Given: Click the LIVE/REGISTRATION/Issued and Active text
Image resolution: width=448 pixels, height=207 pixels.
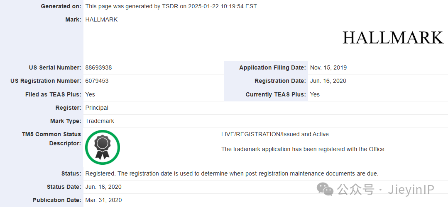Looking at the screenshot, I should pos(275,134).
